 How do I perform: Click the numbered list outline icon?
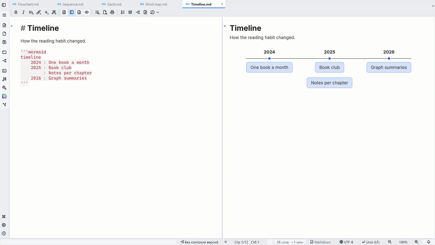pyautogui.click(x=123, y=12)
